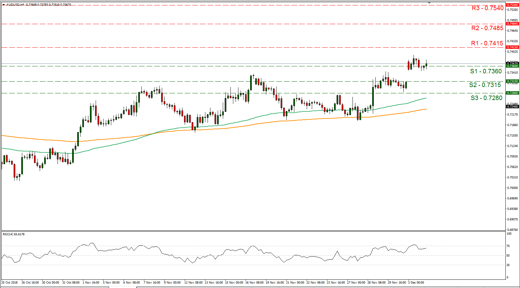Click the black triangle beside AUDUSD,H4
The height and width of the screenshot is (288, 520).
click(x=3, y=5)
